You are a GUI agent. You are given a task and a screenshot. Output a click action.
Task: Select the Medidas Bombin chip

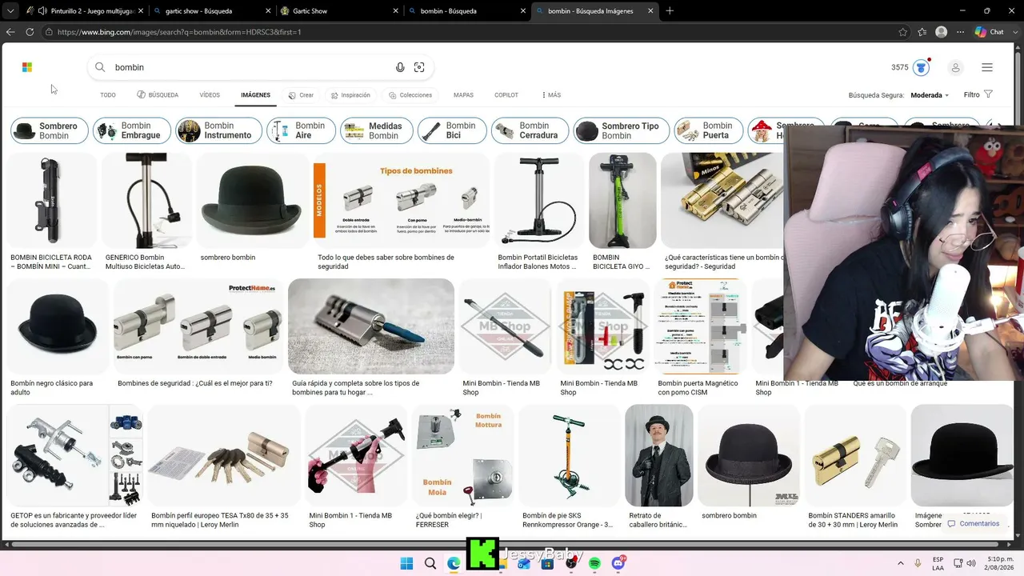[377, 130]
